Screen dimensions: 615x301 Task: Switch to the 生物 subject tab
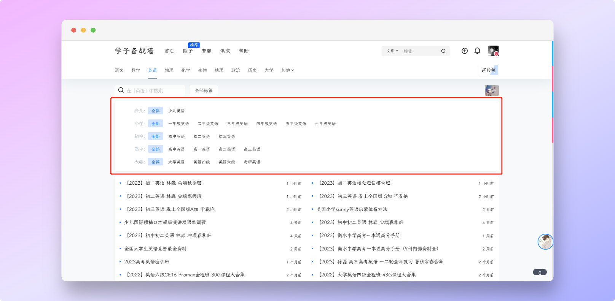click(202, 70)
